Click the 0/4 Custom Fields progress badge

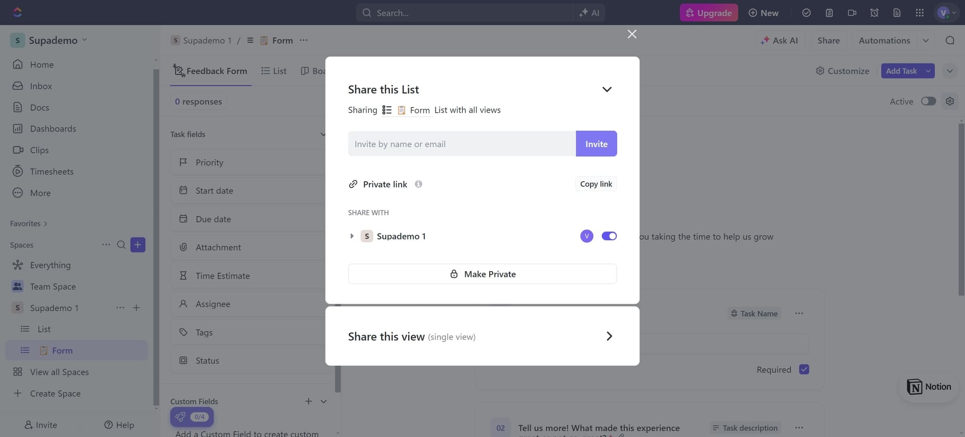tap(191, 417)
